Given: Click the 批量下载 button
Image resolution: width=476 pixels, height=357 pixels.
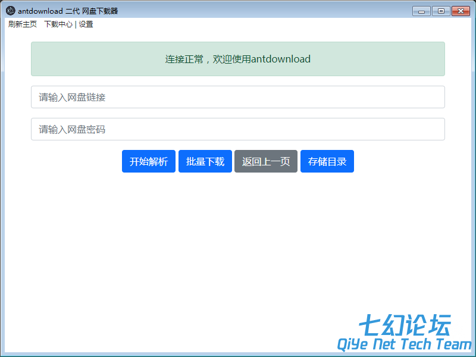Looking at the screenshot, I should (x=205, y=161).
